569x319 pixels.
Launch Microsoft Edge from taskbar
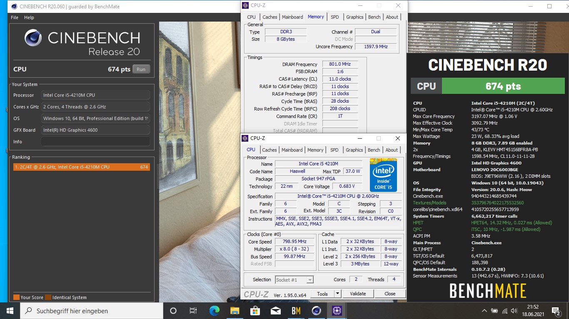tap(214, 311)
